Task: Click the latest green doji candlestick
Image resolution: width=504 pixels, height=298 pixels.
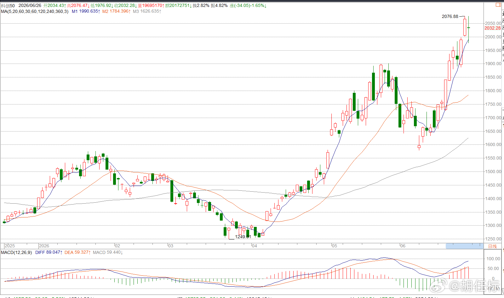Action: (468, 28)
